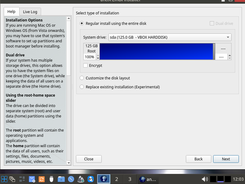
Task: Click the home size spinner down arrow
Action: (x=230, y=58)
